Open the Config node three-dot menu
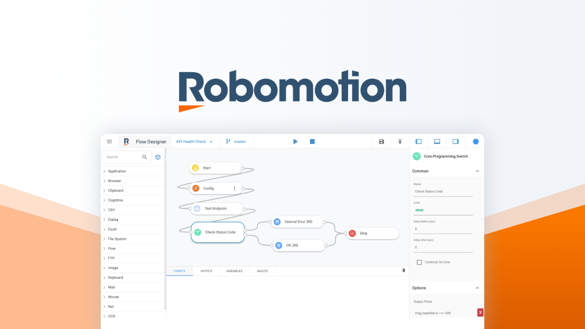Screen dimensions: 585x329 click(x=234, y=188)
